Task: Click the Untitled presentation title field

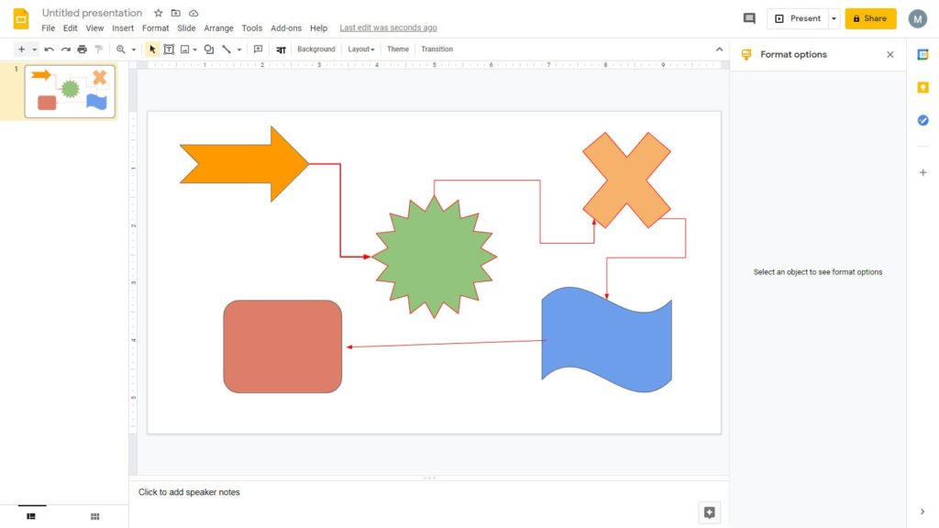Action: click(x=93, y=13)
